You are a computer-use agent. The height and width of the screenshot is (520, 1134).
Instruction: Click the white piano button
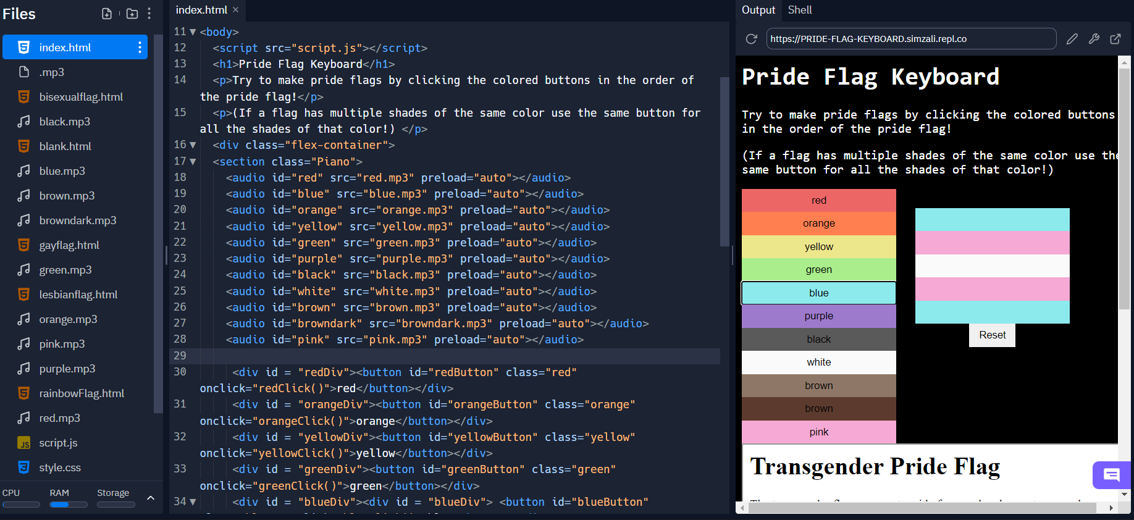click(x=818, y=363)
